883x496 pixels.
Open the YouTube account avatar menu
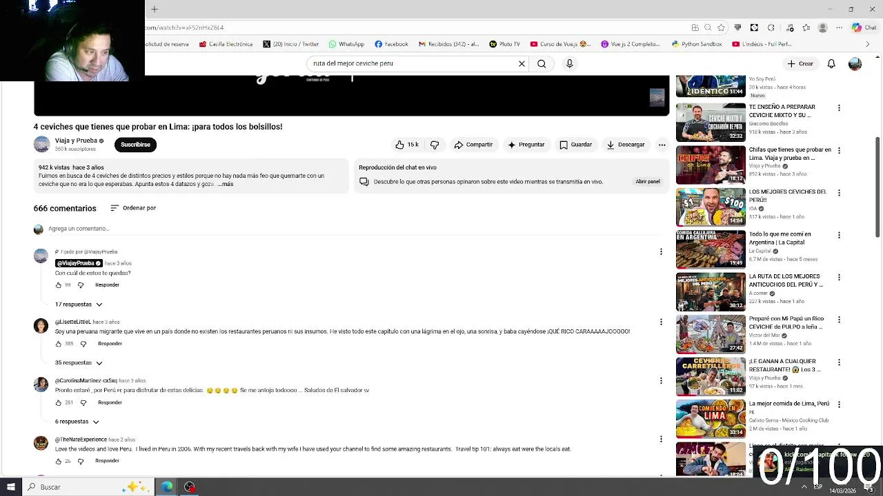pyautogui.click(x=855, y=63)
